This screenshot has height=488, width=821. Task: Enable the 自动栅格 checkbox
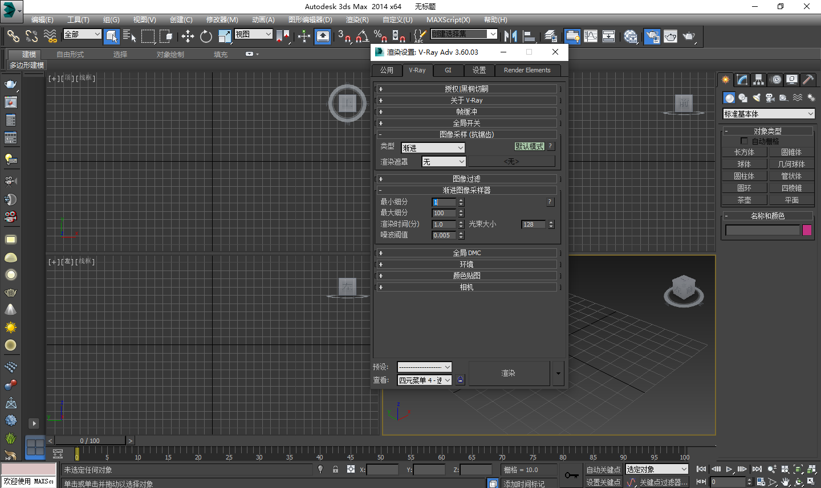click(744, 141)
